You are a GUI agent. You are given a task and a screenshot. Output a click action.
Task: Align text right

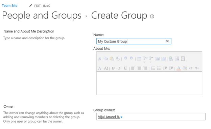pos(145,68)
